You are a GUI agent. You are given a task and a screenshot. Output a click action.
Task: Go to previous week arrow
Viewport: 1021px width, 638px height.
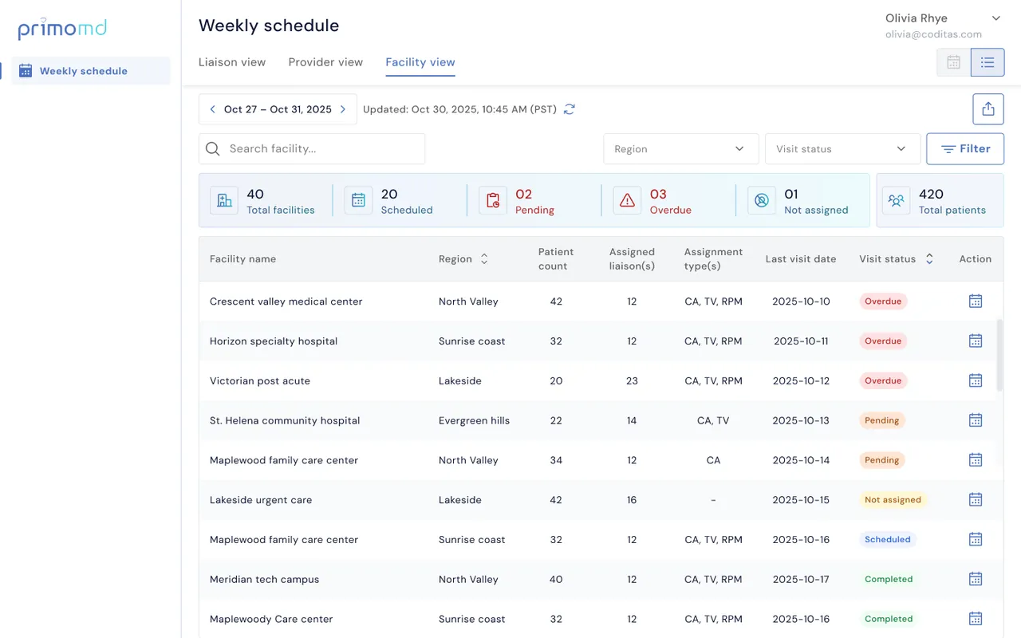click(212, 109)
